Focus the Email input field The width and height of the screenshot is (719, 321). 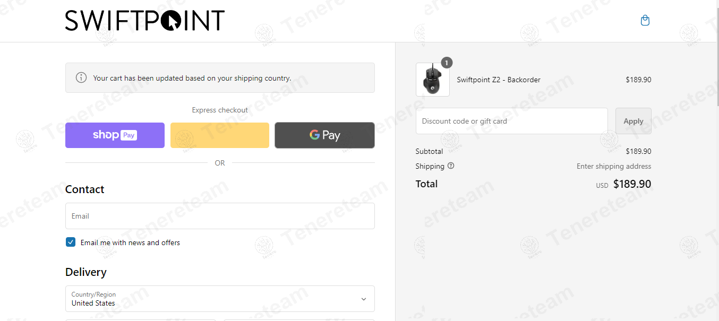(x=220, y=216)
